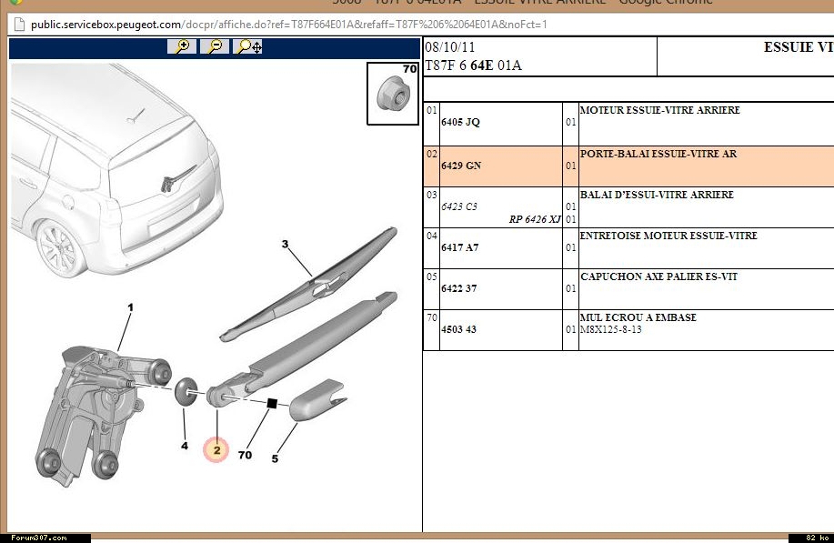Image resolution: width=834 pixels, height=543 pixels.
Task: Select MUL ECROU A EMBASE description
Action: coord(638,317)
